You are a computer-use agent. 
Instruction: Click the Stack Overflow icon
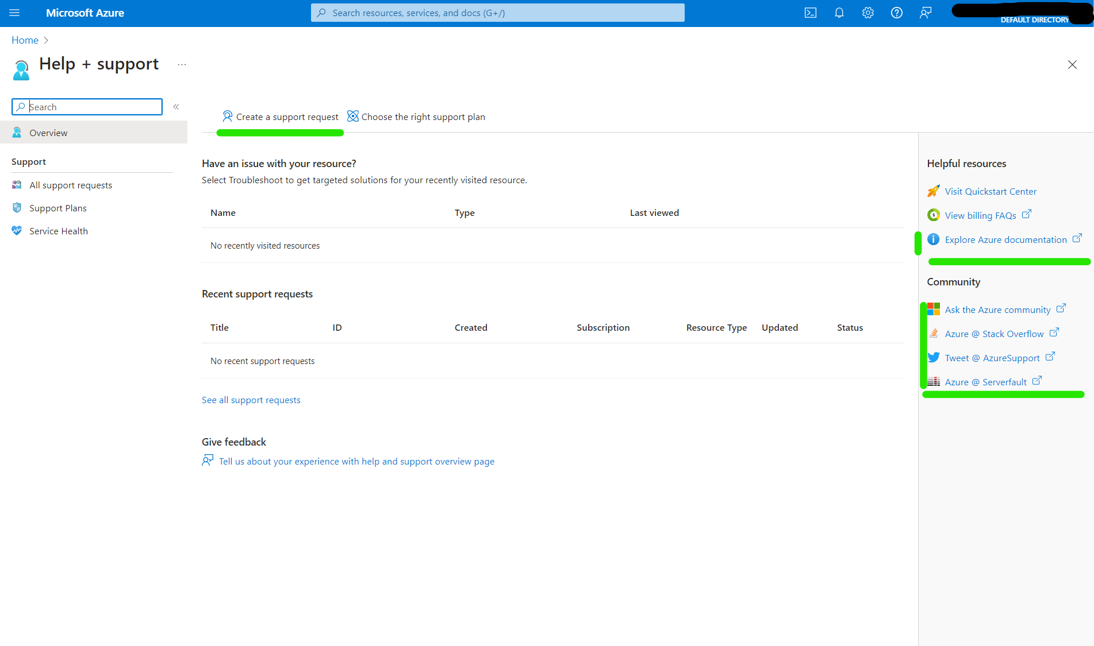point(934,334)
